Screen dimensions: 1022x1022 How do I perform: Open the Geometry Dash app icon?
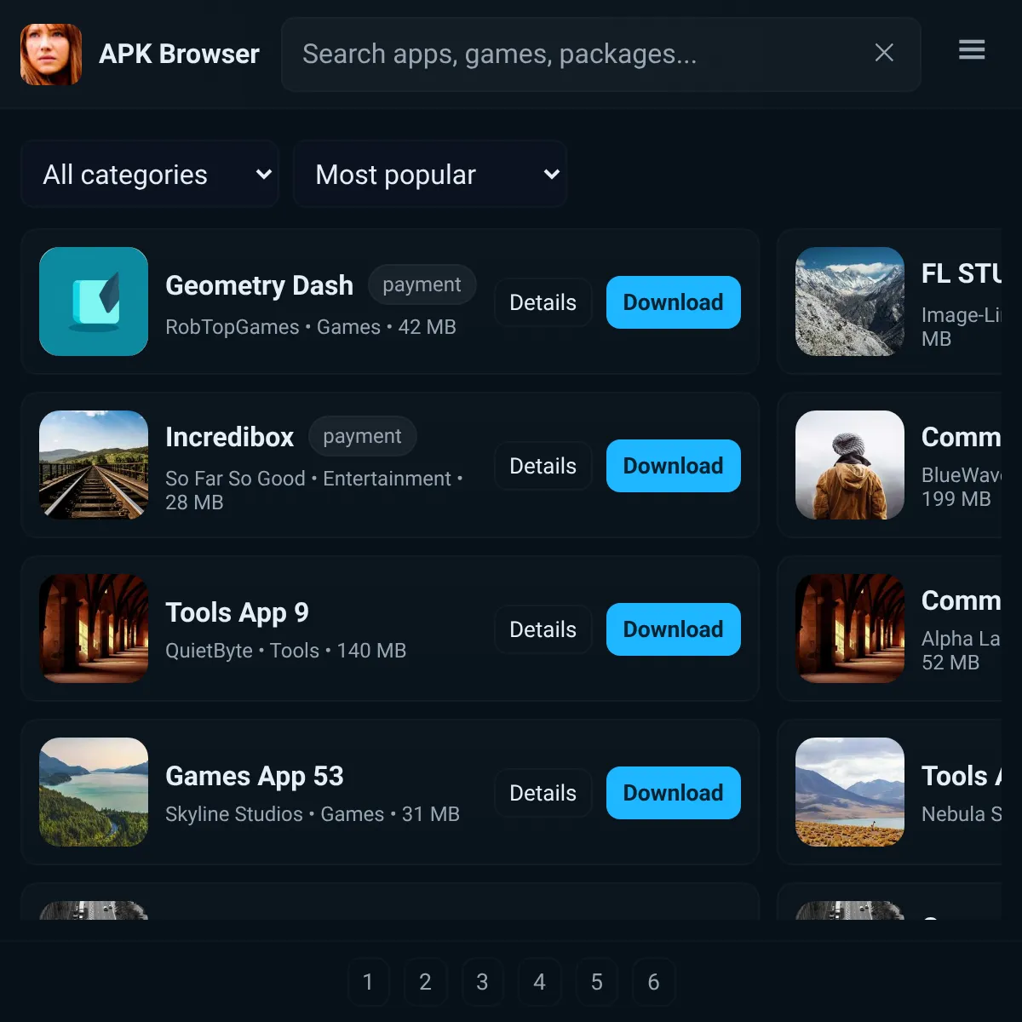tap(94, 301)
